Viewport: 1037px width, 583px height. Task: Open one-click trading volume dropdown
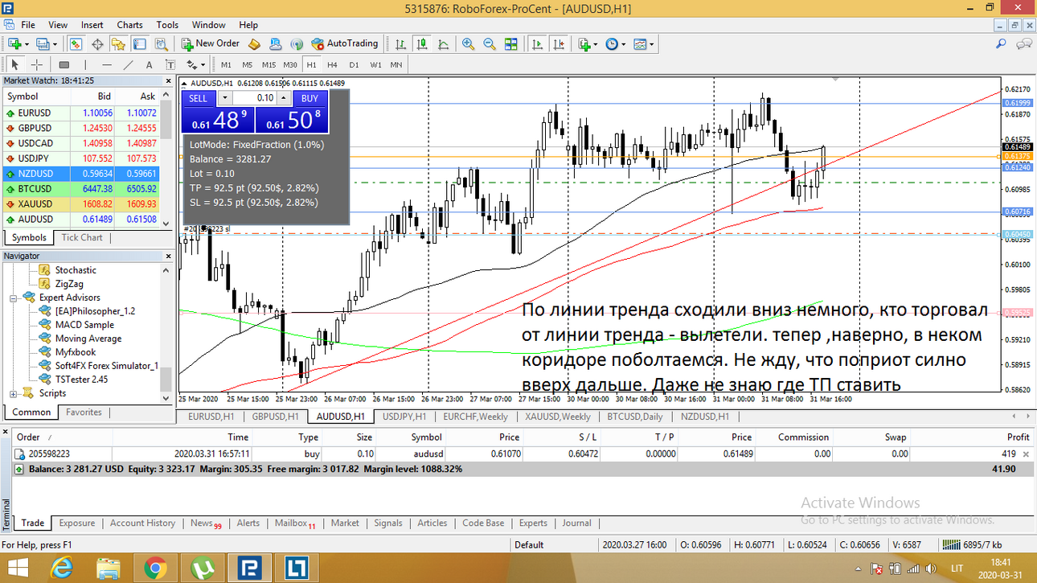pos(225,98)
